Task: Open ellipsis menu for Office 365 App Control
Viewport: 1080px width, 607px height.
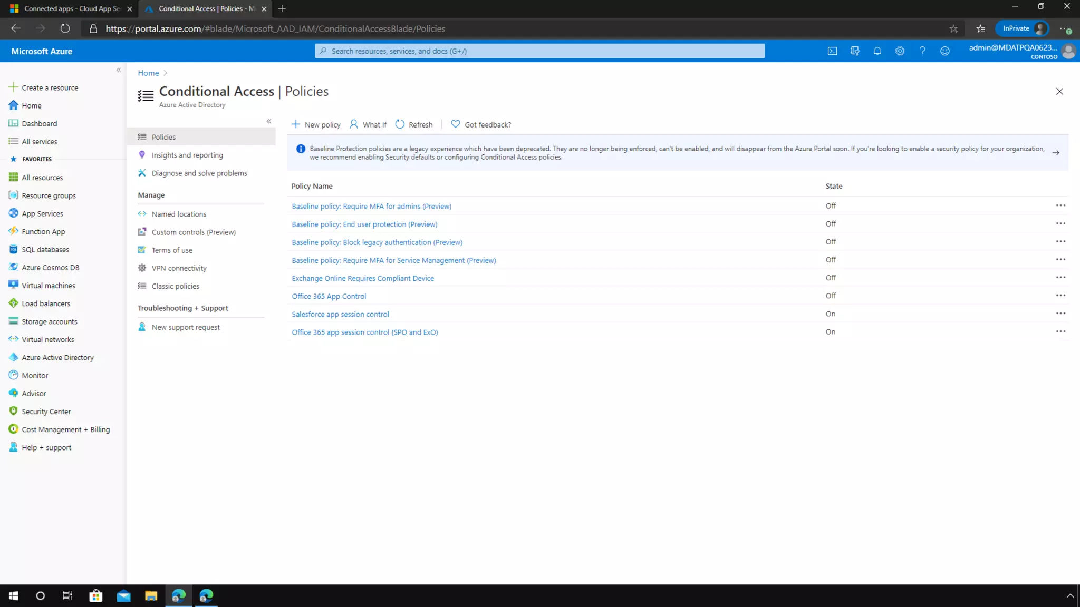Action: pos(1060,296)
